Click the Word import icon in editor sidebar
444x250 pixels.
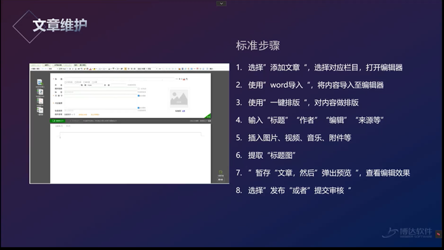40,82
